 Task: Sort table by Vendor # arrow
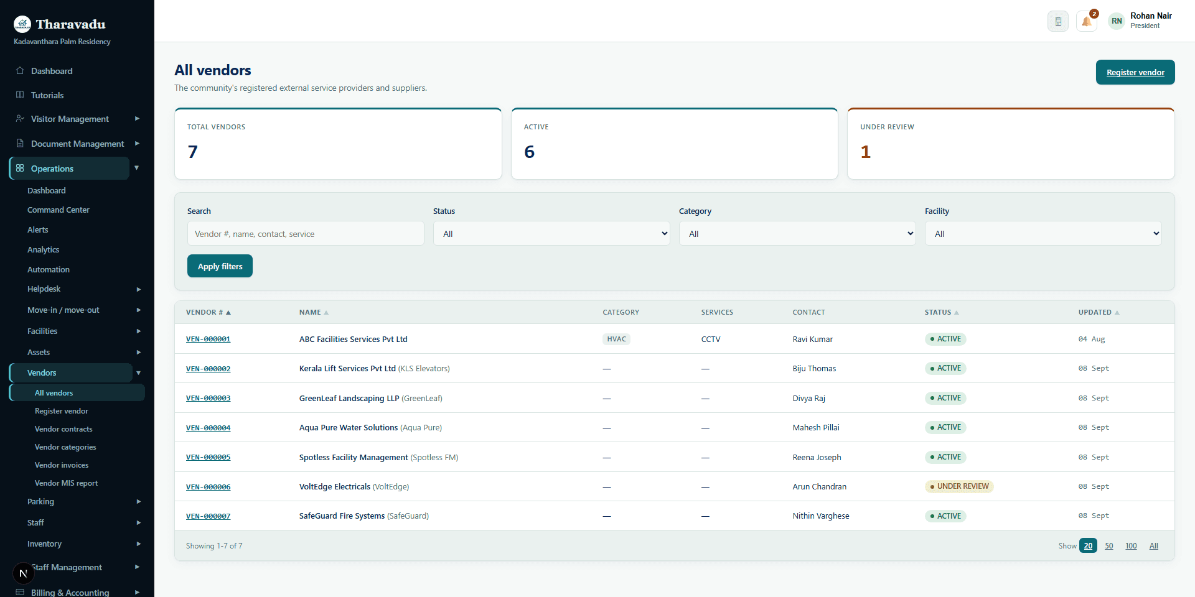pos(228,312)
